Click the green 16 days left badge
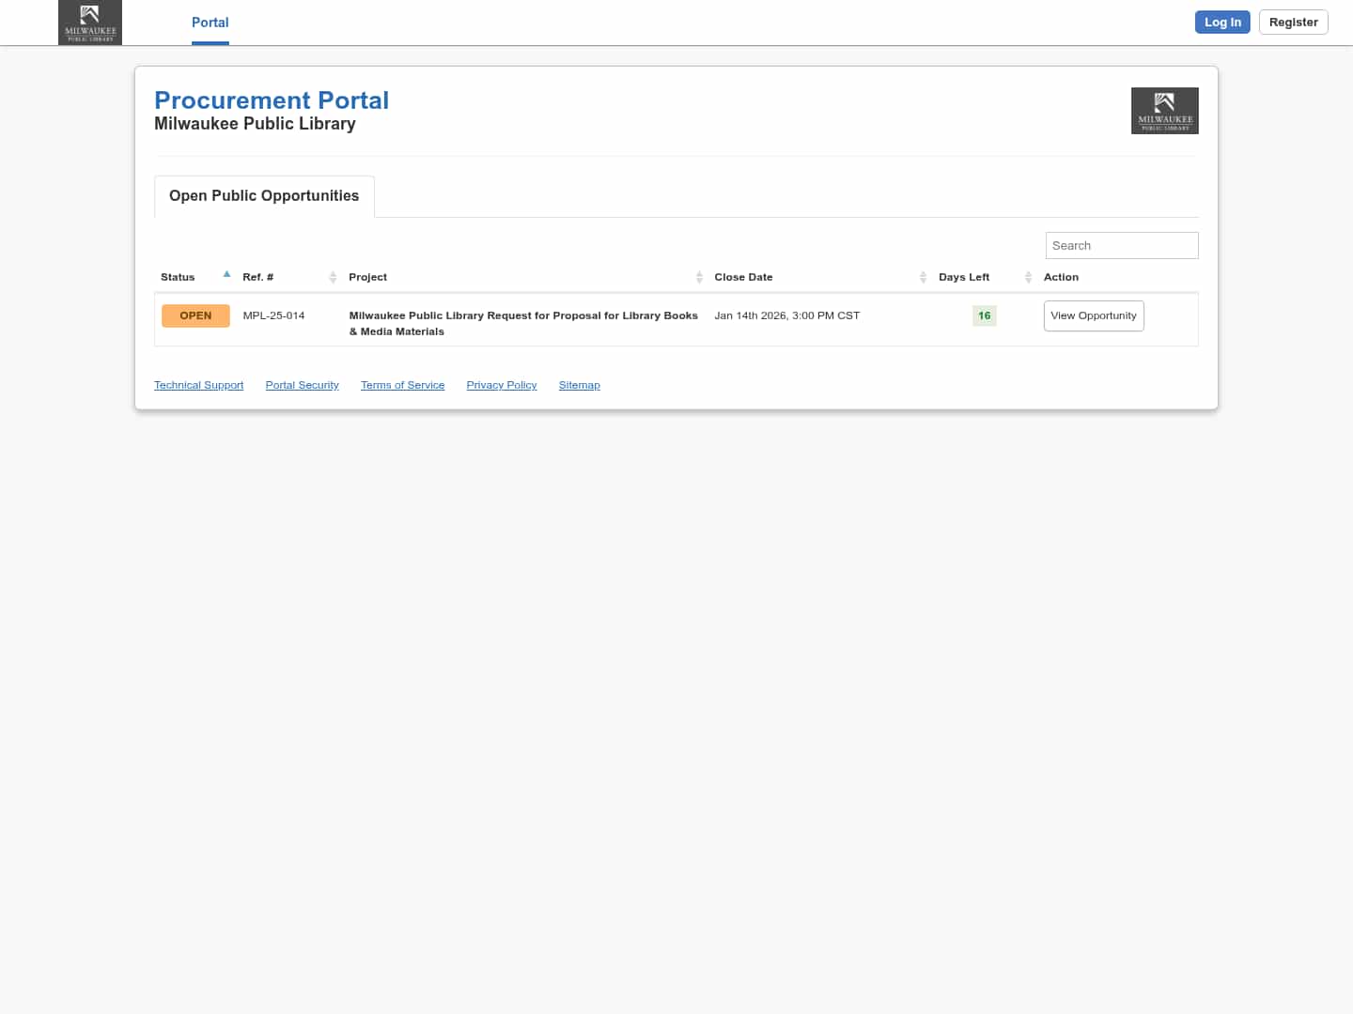Image resolution: width=1353 pixels, height=1014 pixels. pos(984,315)
